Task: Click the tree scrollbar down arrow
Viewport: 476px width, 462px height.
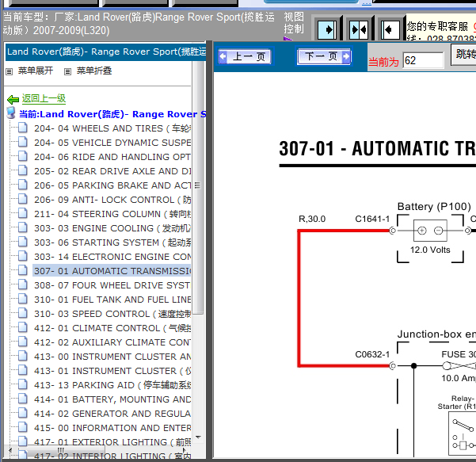Action: [198, 437]
